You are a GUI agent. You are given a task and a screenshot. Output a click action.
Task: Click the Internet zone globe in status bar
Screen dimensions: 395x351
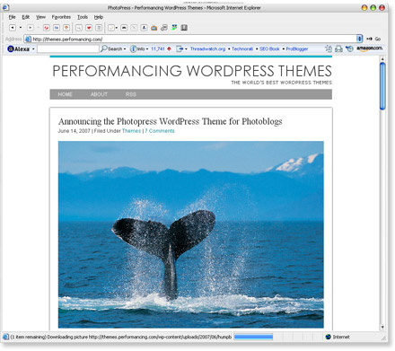[x=329, y=337]
